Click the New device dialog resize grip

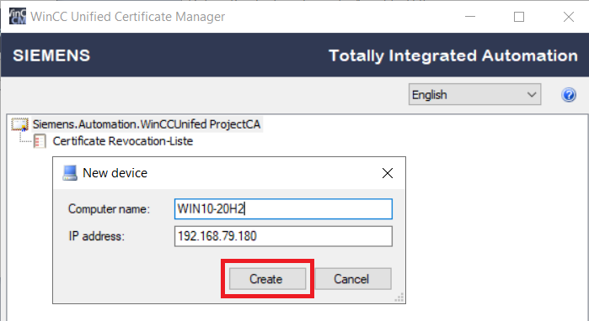tap(399, 297)
